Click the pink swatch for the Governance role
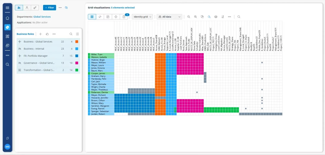The height and width of the screenshot is (155, 325). [76, 63]
